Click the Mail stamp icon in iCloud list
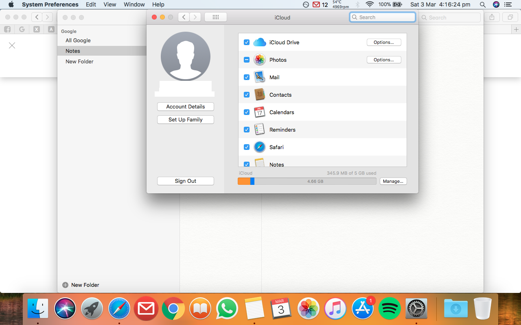 coord(260,77)
